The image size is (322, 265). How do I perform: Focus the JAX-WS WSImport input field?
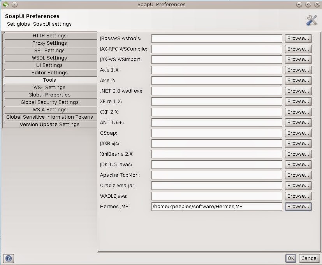(216, 60)
